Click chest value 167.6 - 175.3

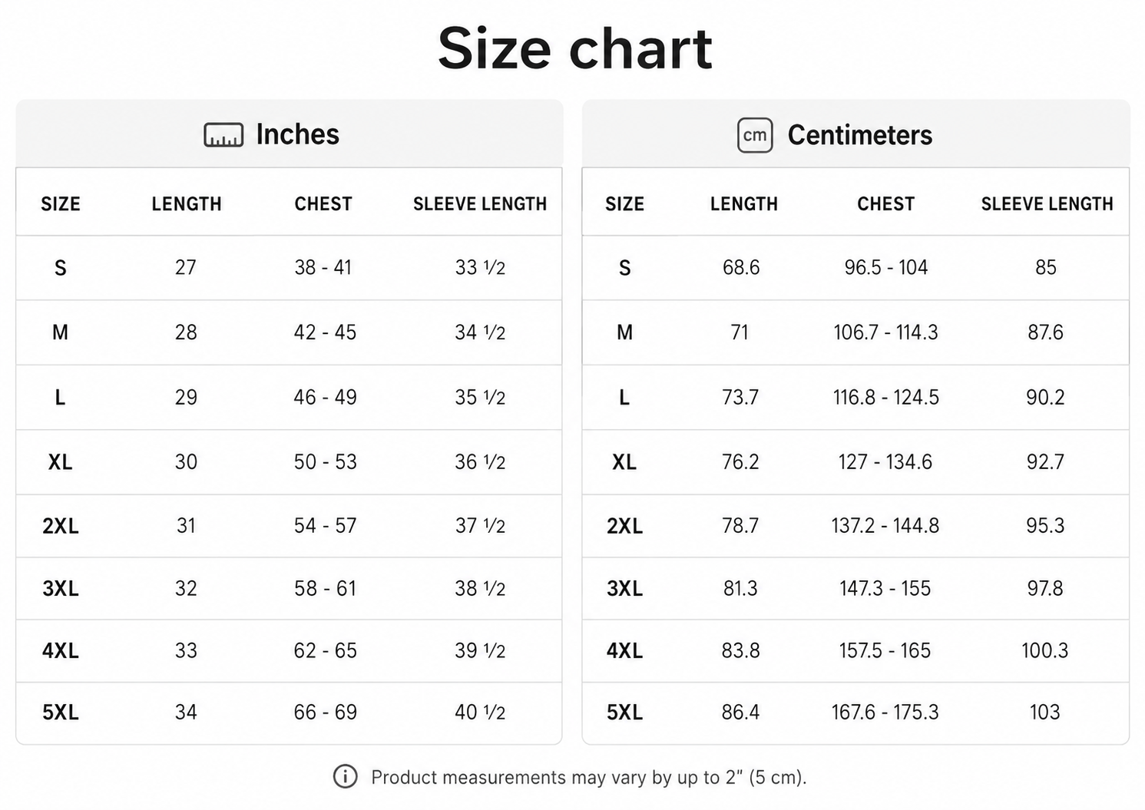pos(885,712)
